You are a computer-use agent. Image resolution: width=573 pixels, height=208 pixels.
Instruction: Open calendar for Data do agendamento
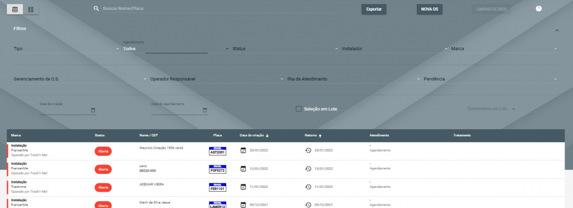pyautogui.click(x=205, y=110)
